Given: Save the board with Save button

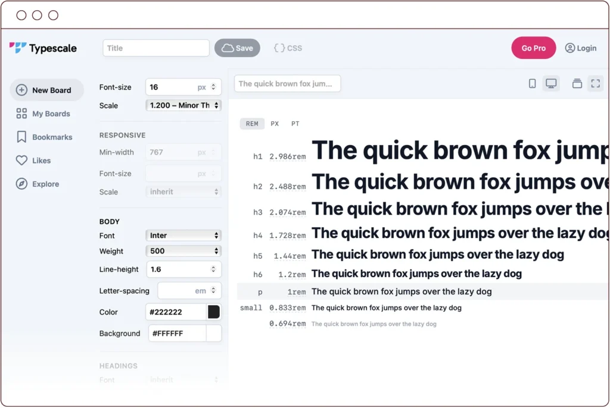Looking at the screenshot, I should (x=237, y=48).
